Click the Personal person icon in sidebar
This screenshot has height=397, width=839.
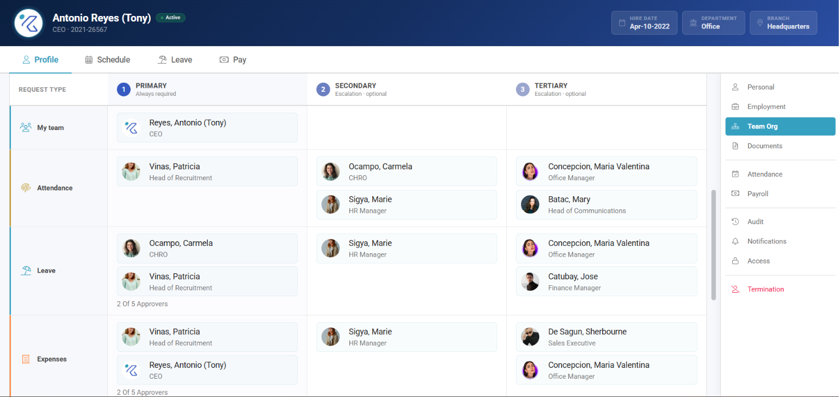pos(735,87)
